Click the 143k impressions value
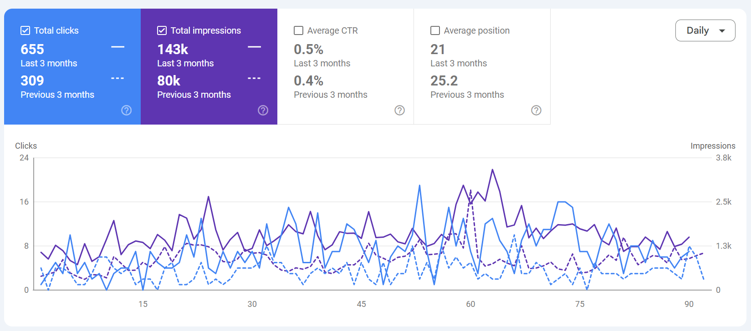This screenshot has width=751, height=331. [173, 49]
